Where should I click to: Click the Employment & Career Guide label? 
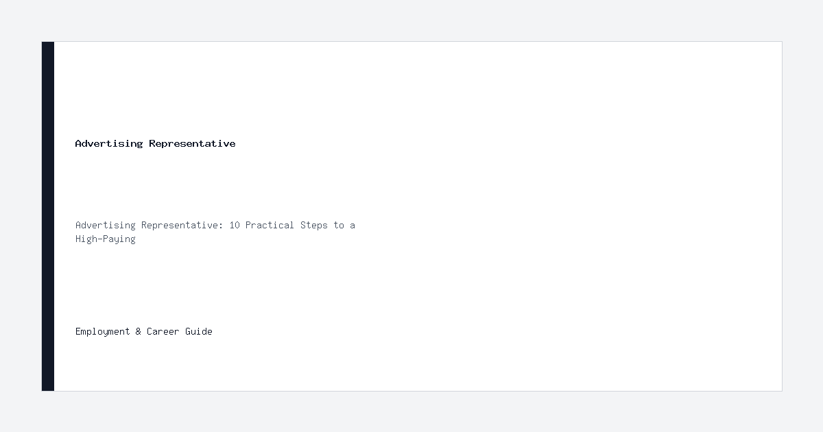[144, 331]
